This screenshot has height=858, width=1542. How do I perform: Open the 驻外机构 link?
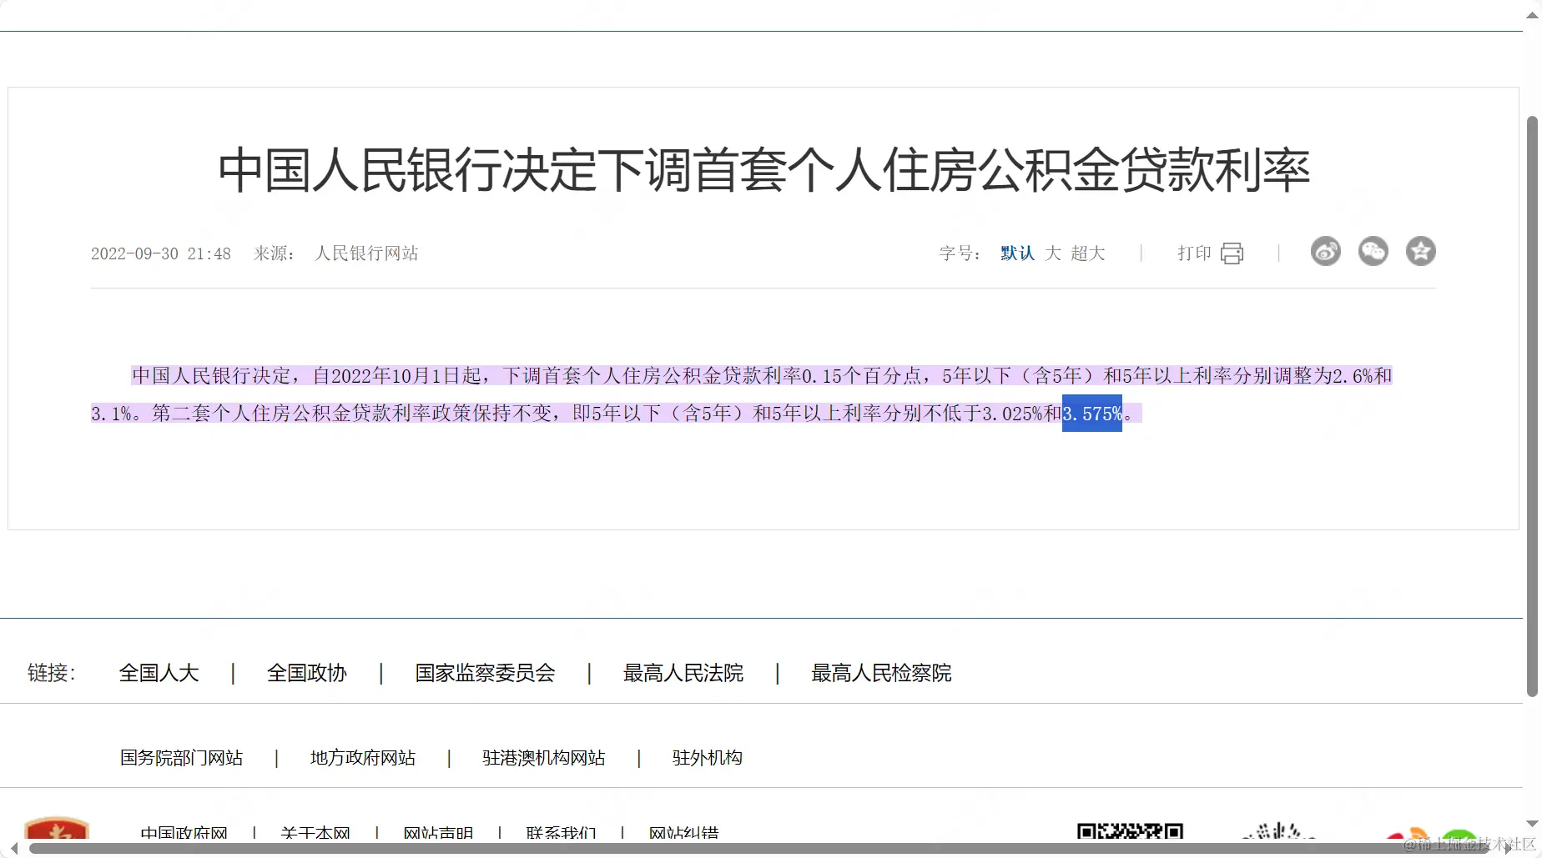click(707, 757)
